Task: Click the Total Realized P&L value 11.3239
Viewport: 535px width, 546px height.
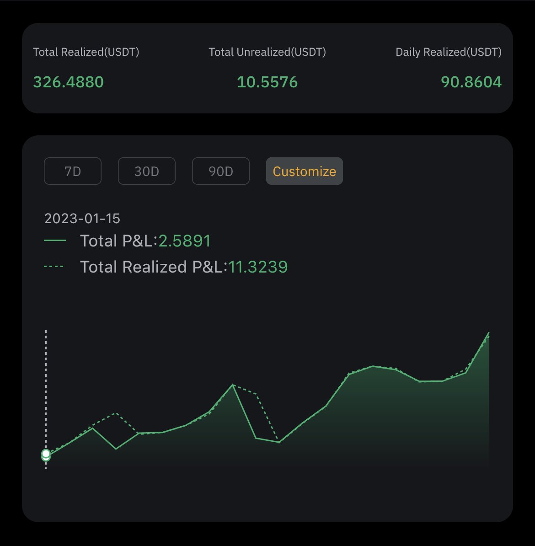Action: [258, 267]
